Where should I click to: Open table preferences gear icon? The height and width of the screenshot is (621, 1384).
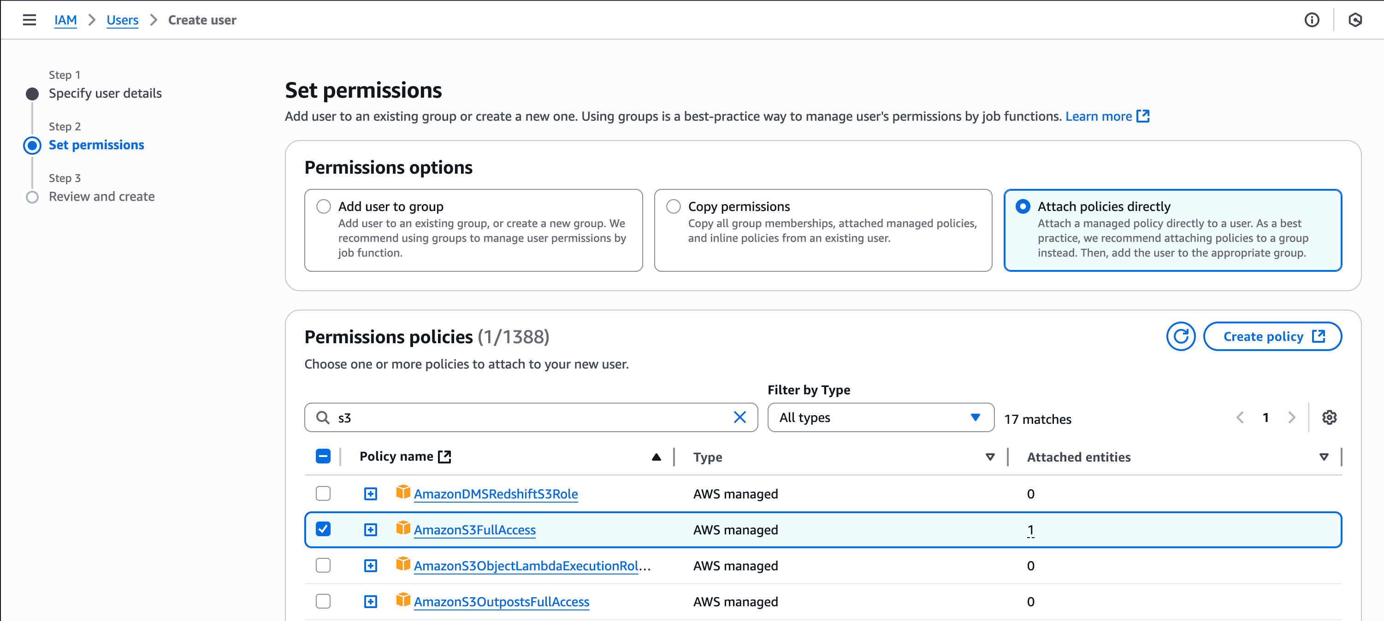click(1329, 417)
